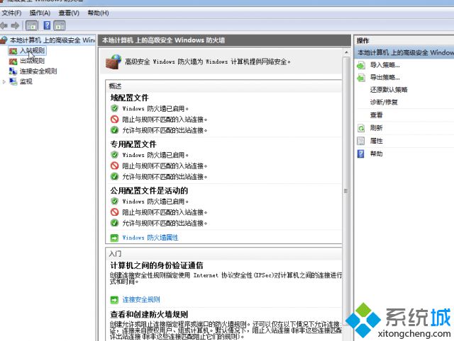Toggle the action pane toolbar icon
This screenshot has width=454, height=341.
(60, 25)
